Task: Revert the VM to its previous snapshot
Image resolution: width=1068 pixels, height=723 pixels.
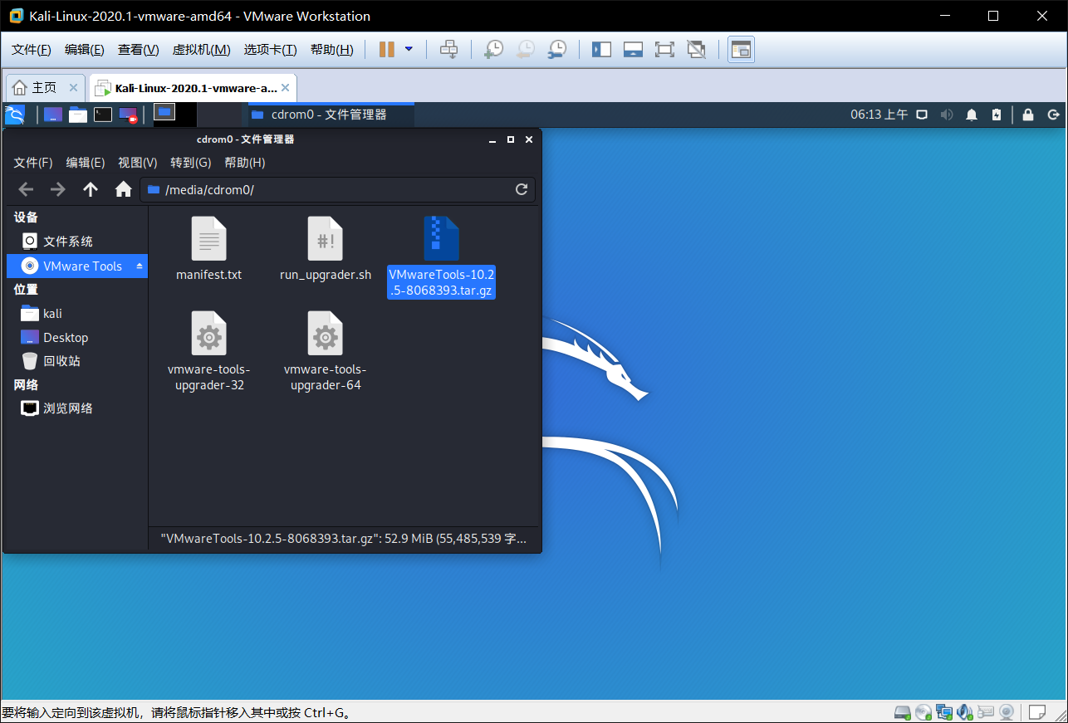Action: tap(525, 50)
